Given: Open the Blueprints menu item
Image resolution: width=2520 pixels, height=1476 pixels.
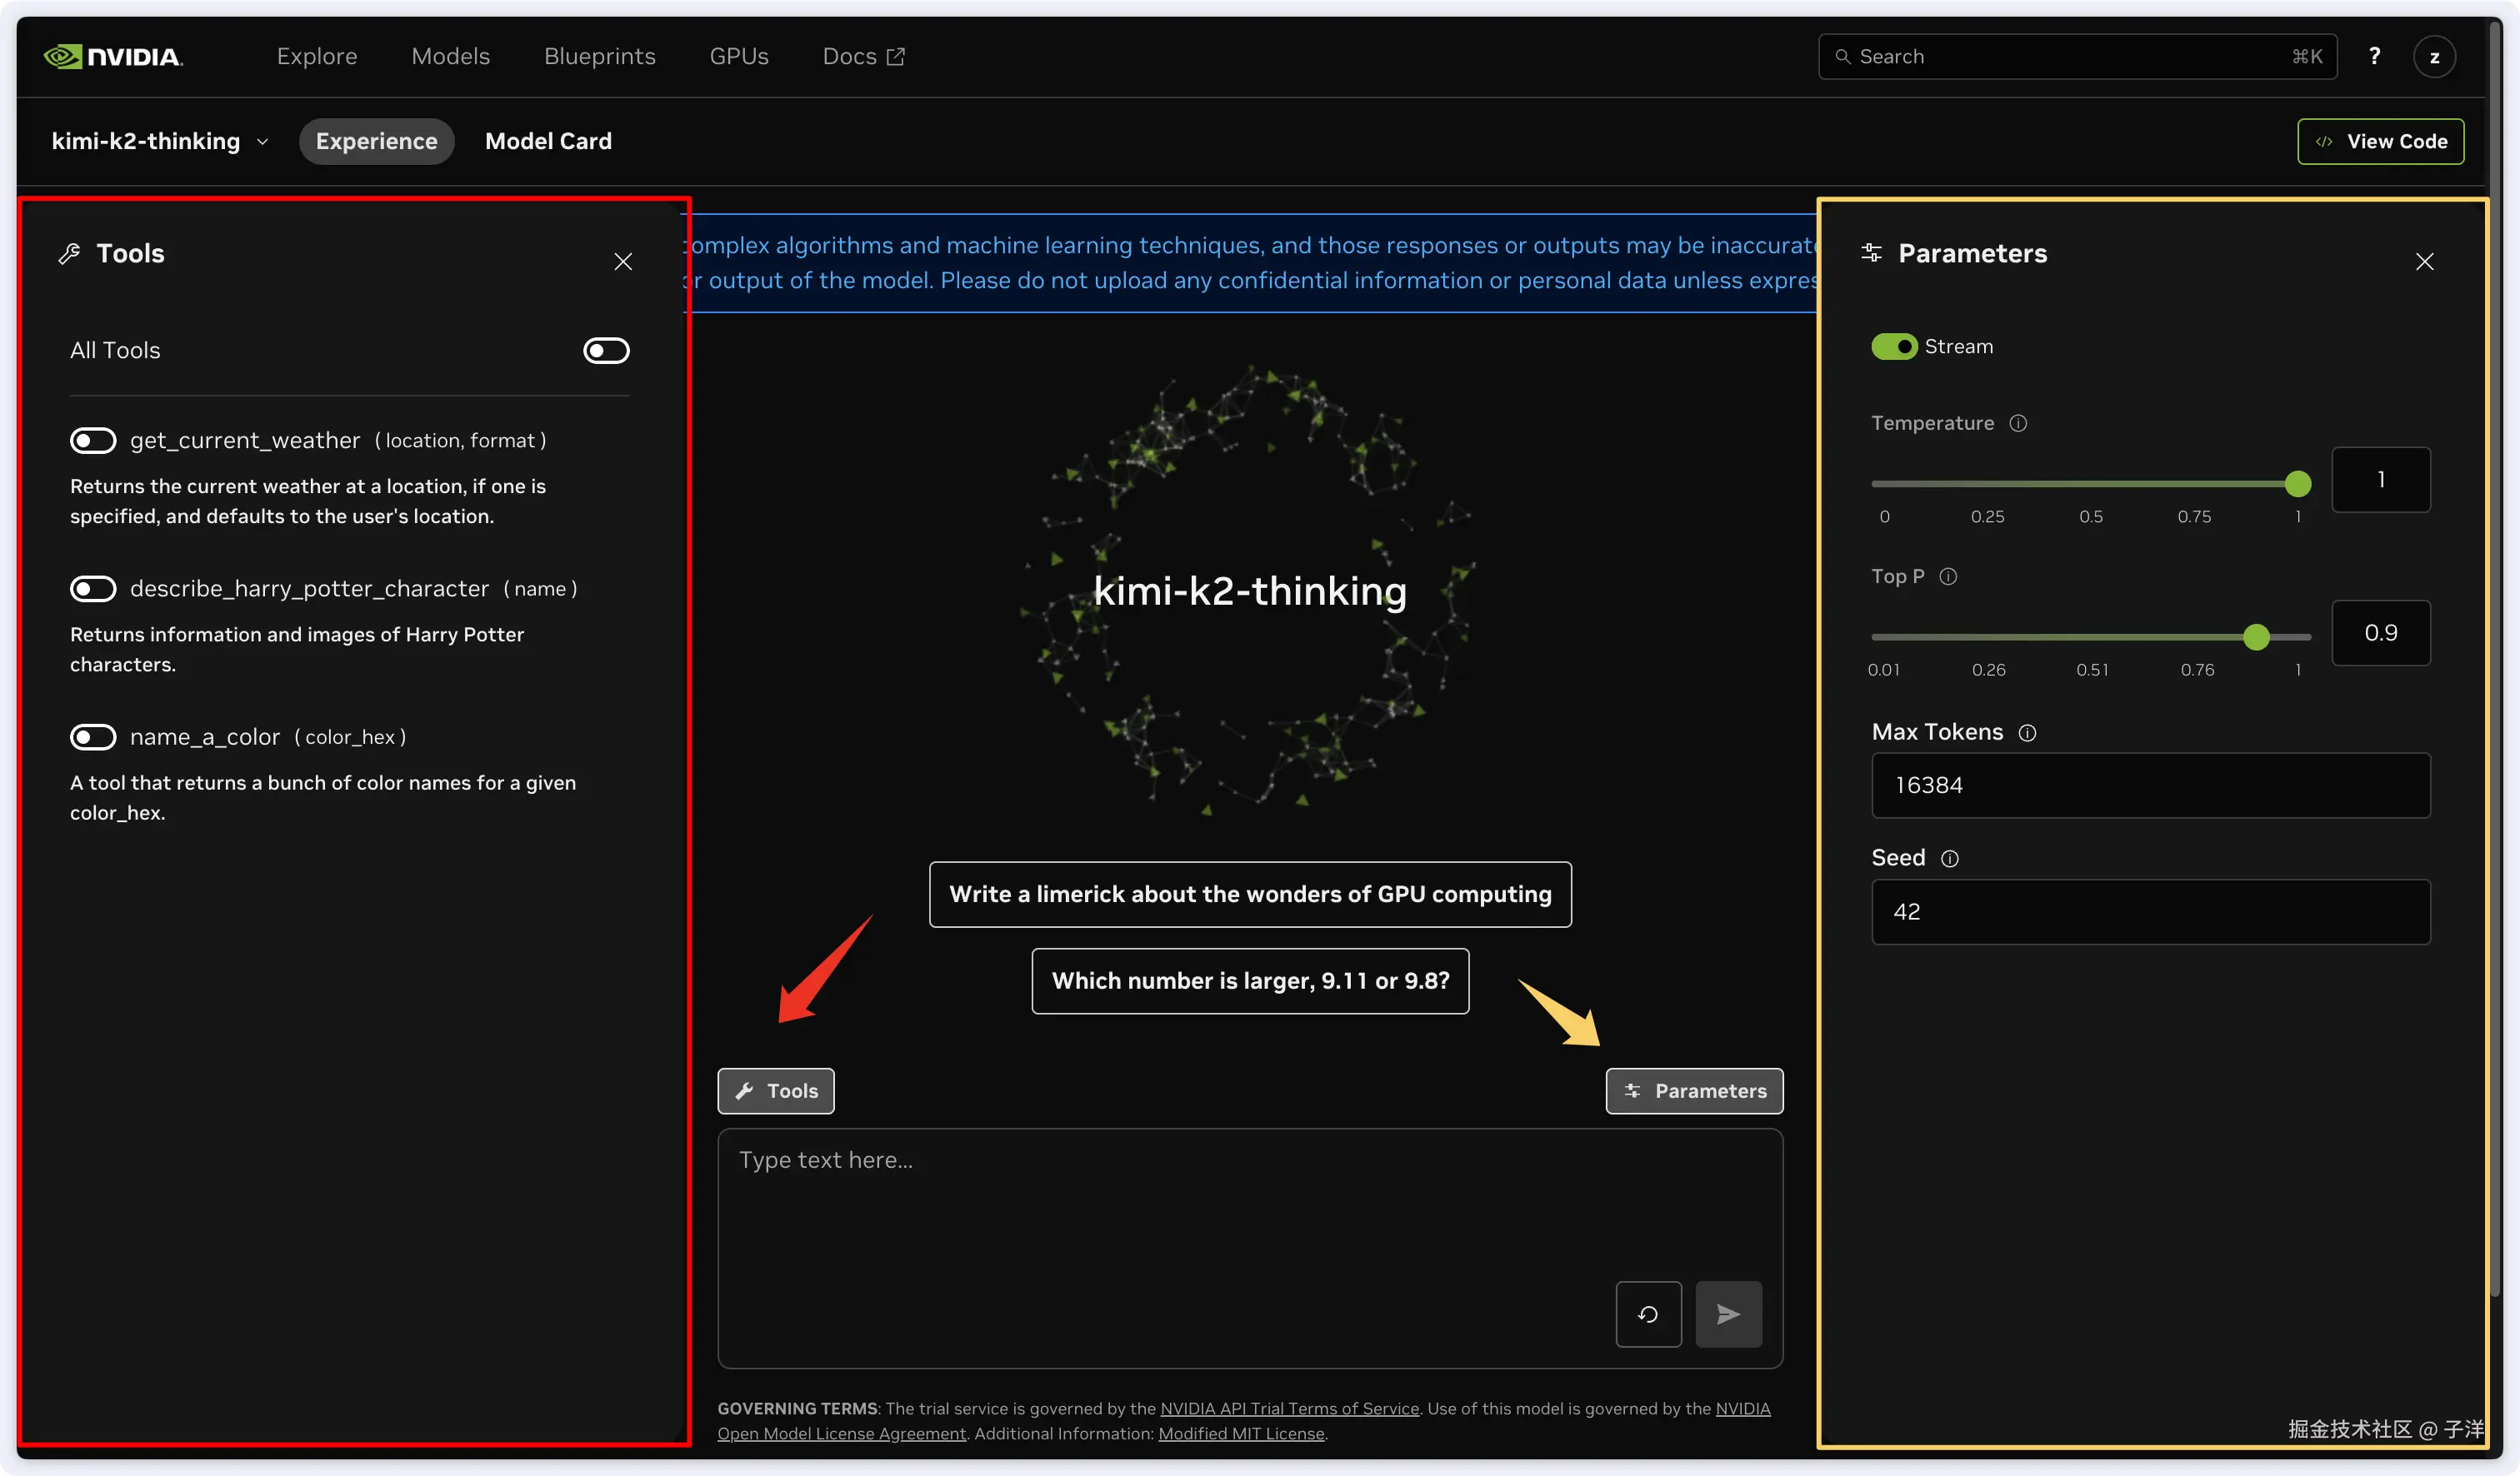Looking at the screenshot, I should point(599,57).
